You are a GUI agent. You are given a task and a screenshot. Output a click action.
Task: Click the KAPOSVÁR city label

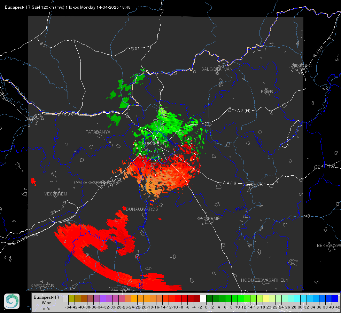click(x=42, y=286)
